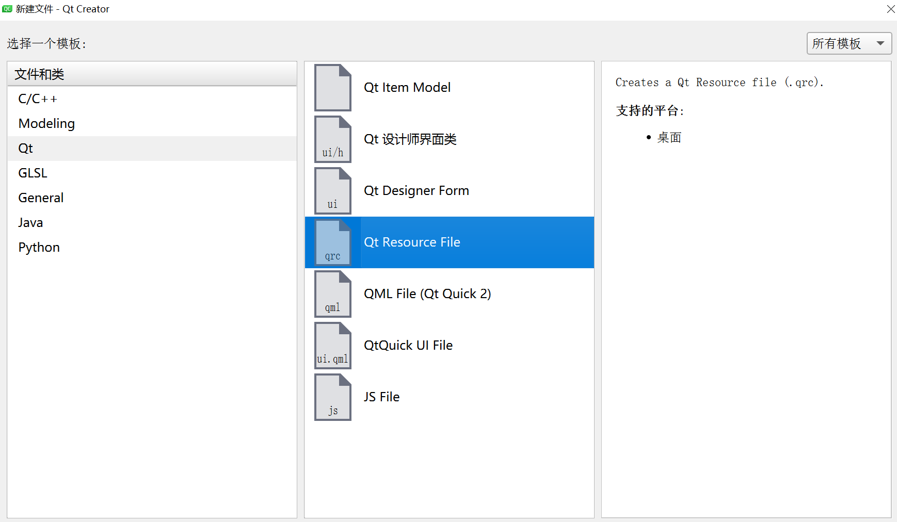Image resolution: width=897 pixels, height=522 pixels.
Task: Choose the QML File (Qt Quick 2) template
Action: click(x=450, y=294)
